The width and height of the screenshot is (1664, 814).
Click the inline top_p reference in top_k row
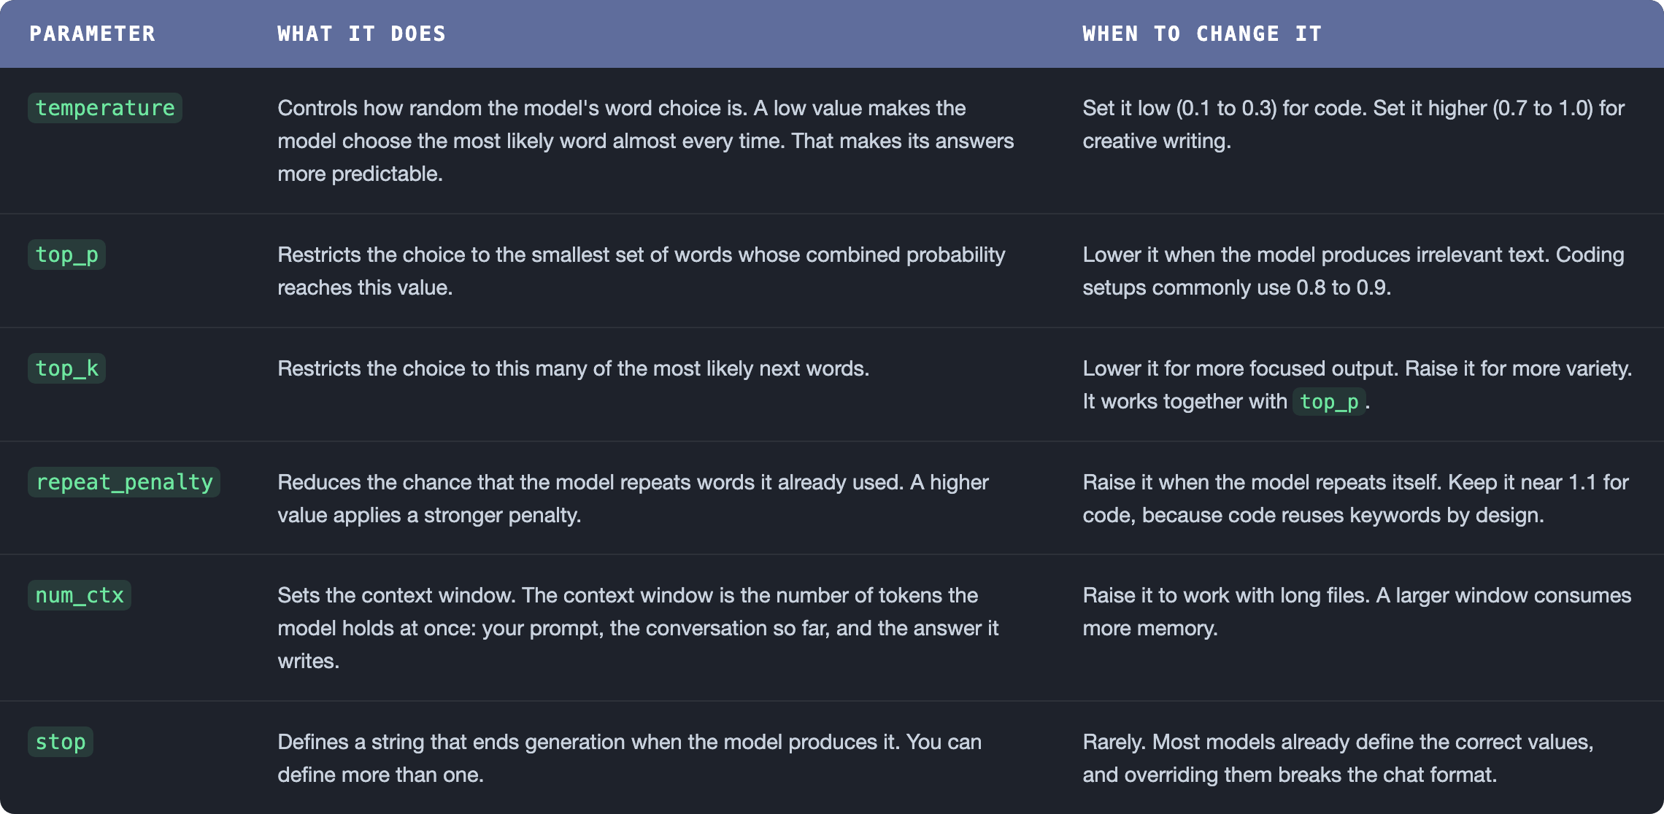1329,402
